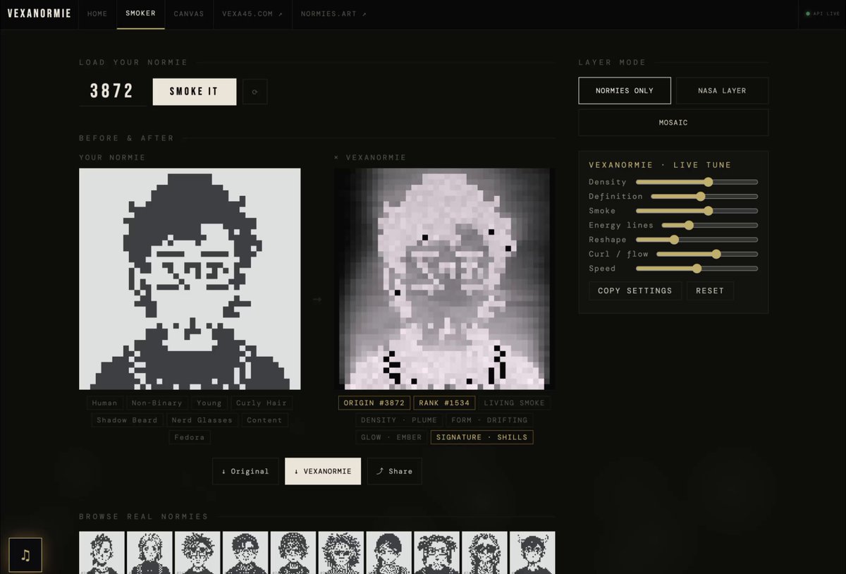Screen dimensions: 846x574
Task: Click the smoked Vexanormie portrait
Action: (x=444, y=279)
